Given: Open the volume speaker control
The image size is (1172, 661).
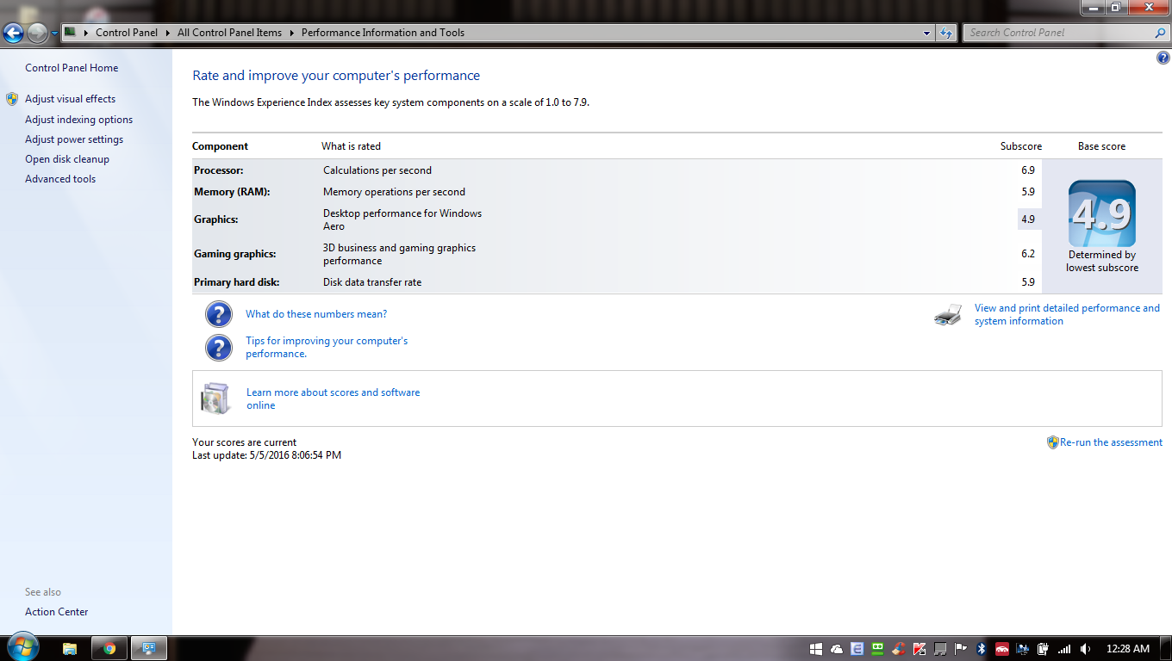Looking at the screenshot, I should click(x=1085, y=649).
